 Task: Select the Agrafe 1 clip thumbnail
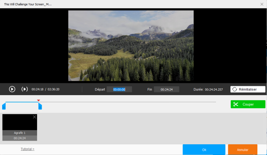tap(20, 123)
